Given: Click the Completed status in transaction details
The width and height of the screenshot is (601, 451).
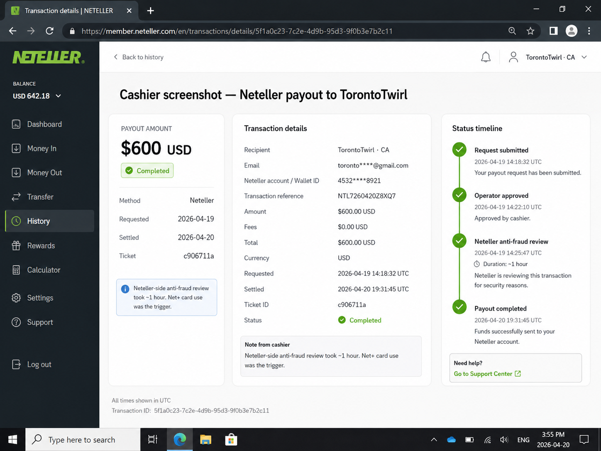Looking at the screenshot, I should pyautogui.click(x=360, y=320).
